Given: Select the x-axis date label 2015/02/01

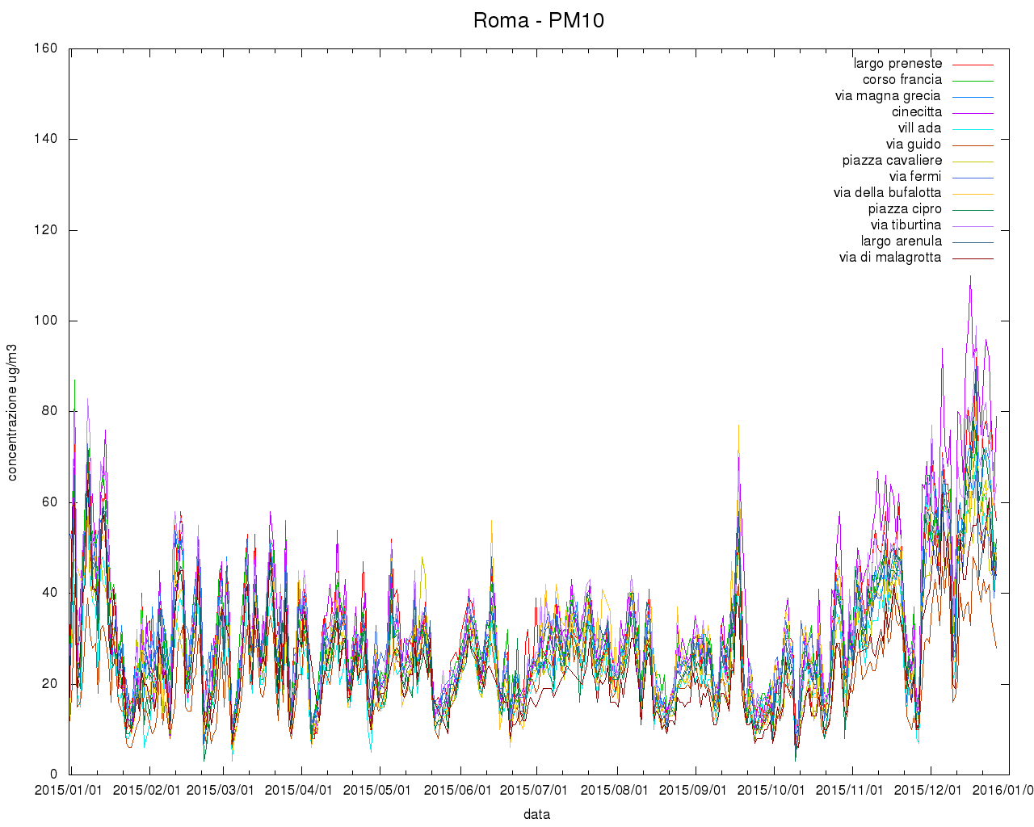Looking at the screenshot, I should (x=147, y=790).
